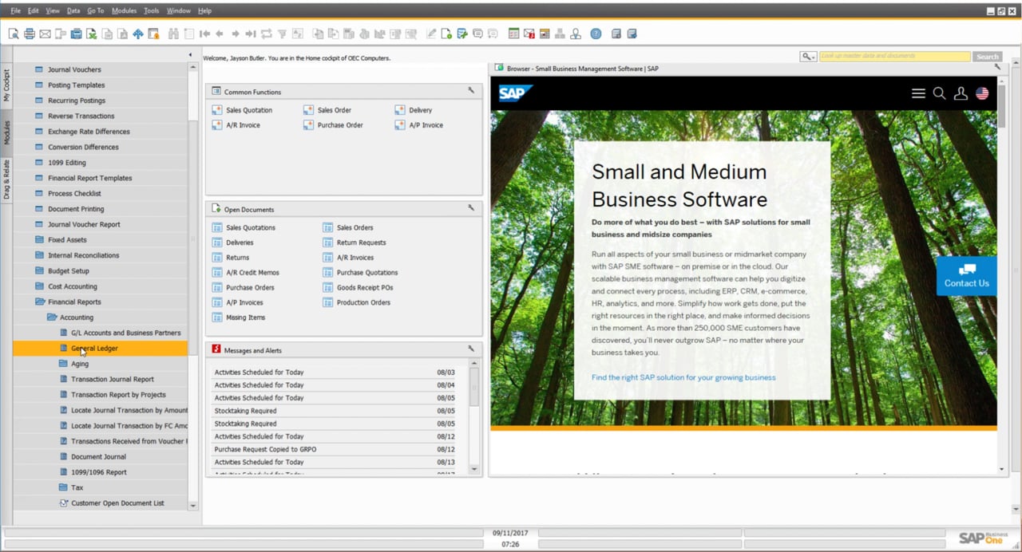
Task: Click the Common Functions settings wrench
Action: coord(471,91)
